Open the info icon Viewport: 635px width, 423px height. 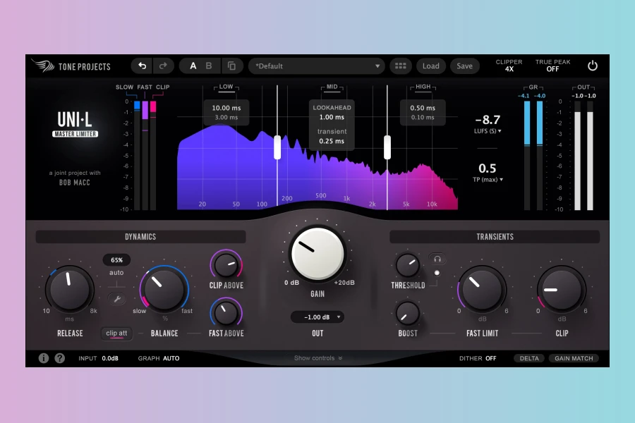[x=44, y=358]
